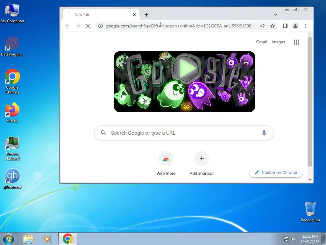Select qBittorrent desktop shortcut
326x245 pixels.
coord(12,179)
